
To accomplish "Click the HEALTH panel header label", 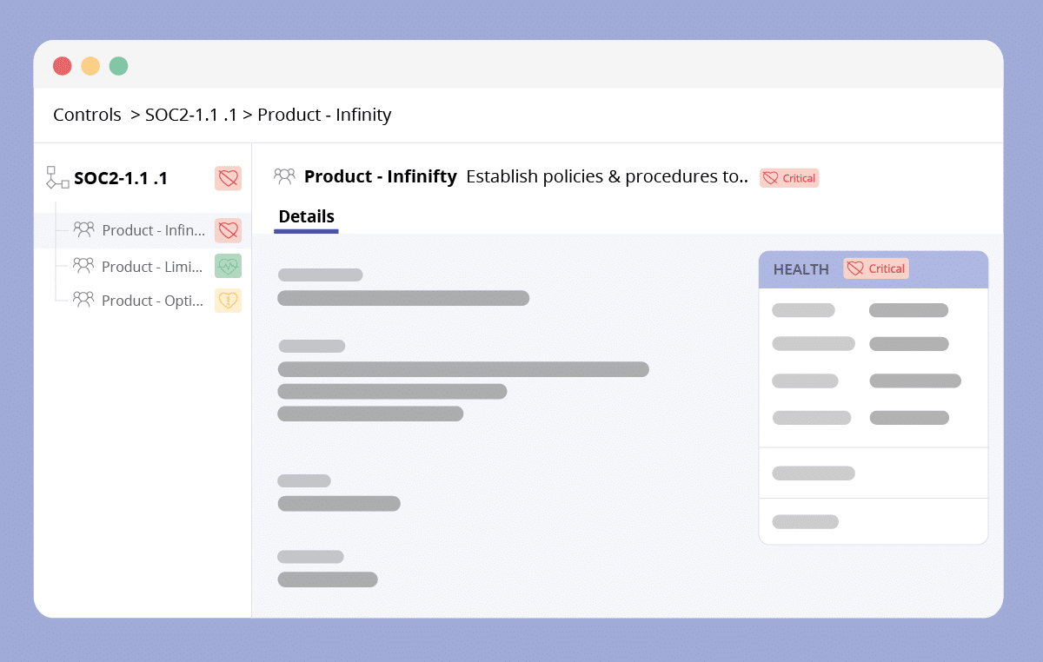I will tap(801, 269).
